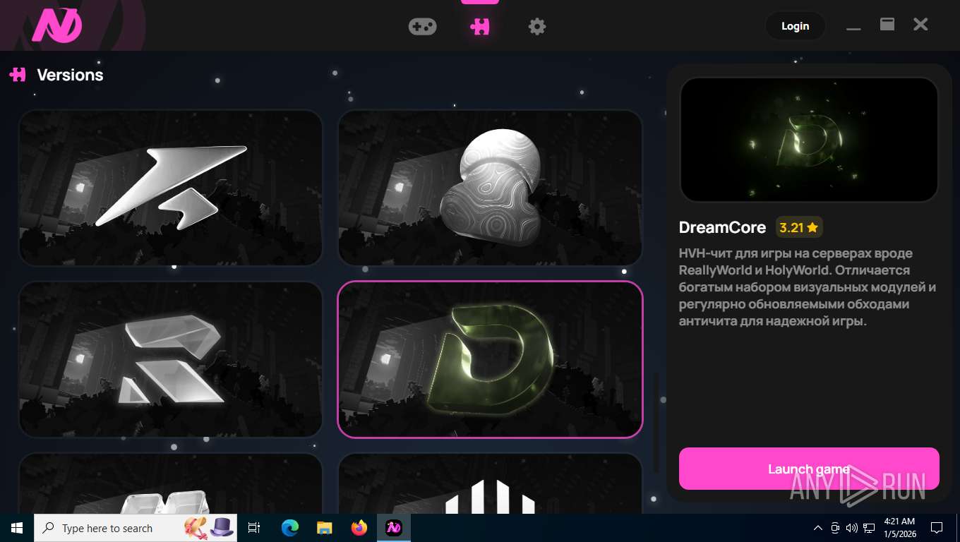The image size is (960, 542).
Task: Open the gear Settings tab
Action: pyautogui.click(x=537, y=26)
